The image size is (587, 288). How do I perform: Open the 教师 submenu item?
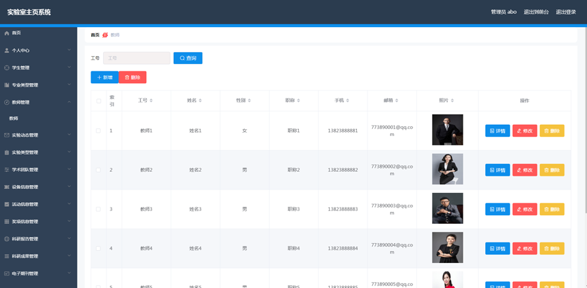(x=14, y=118)
